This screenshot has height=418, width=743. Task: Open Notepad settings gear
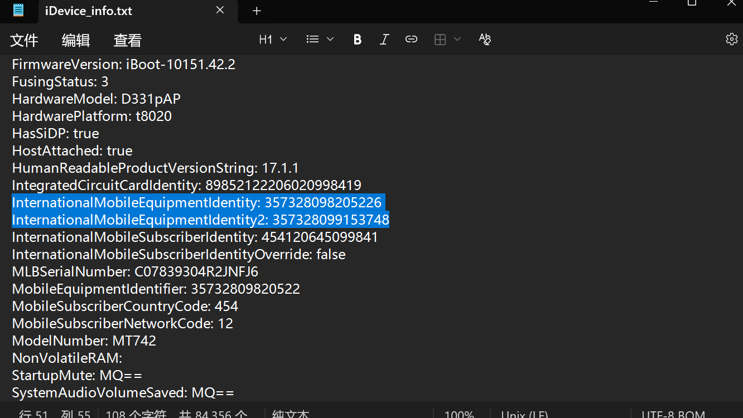[x=731, y=39]
